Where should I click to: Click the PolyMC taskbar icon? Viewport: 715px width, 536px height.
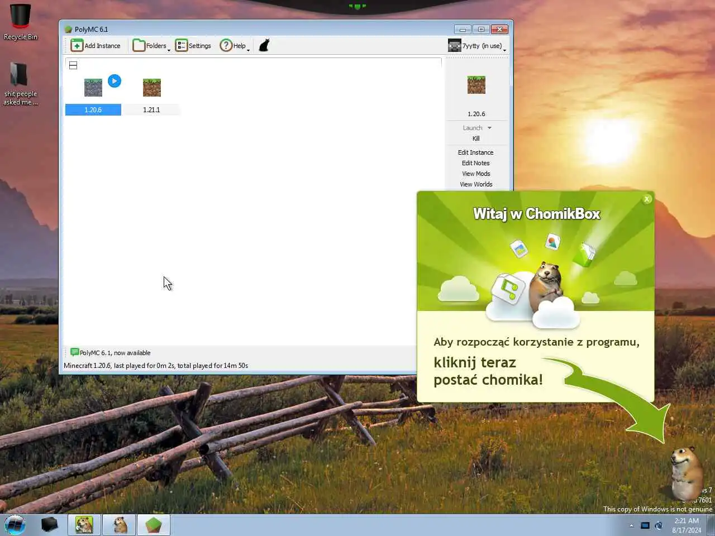(154, 525)
